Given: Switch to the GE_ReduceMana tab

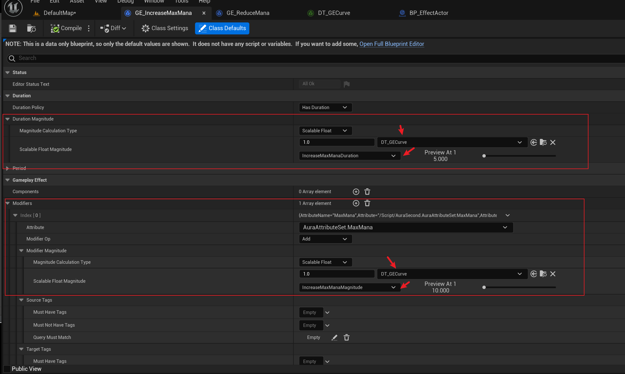Looking at the screenshot, I should (248, 13).
